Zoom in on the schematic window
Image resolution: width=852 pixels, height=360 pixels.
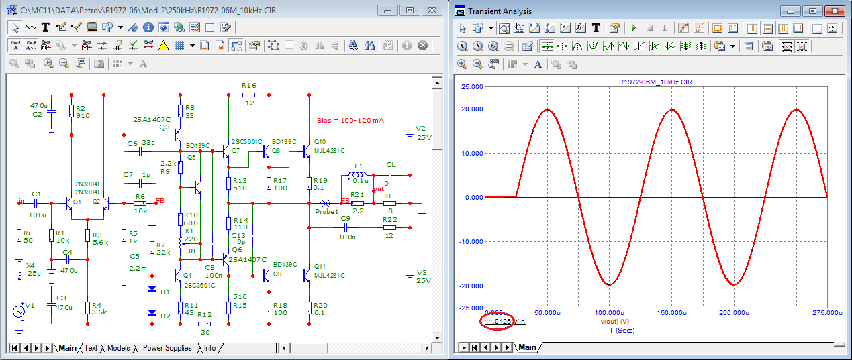tap(48, 64)
